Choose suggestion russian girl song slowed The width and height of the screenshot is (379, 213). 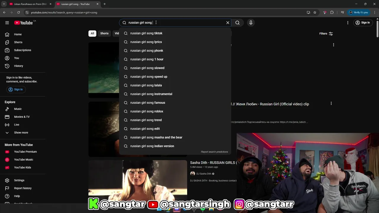[x=175, y=68]
